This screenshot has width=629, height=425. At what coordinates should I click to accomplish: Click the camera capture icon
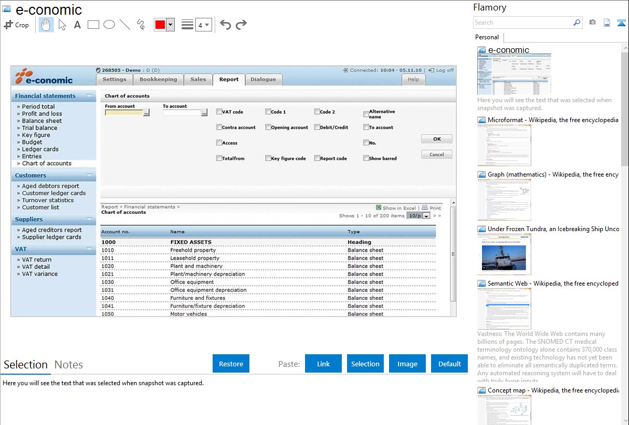click(592, 23)
